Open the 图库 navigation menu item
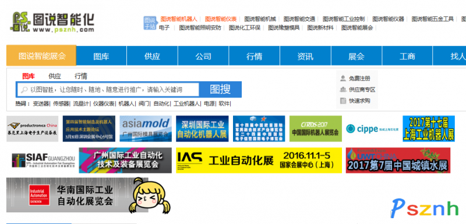This screenshot has height=224, width=466. click(x=101, y=56)
